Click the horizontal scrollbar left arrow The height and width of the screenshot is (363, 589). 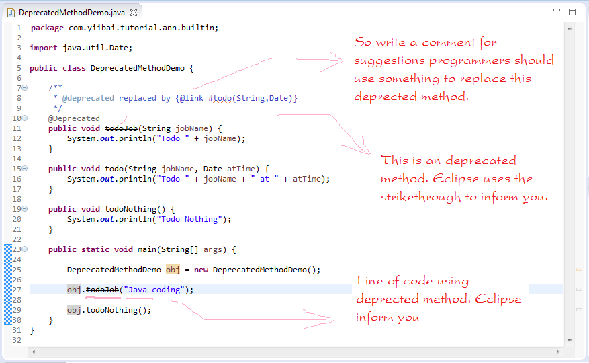pos(34,352)
